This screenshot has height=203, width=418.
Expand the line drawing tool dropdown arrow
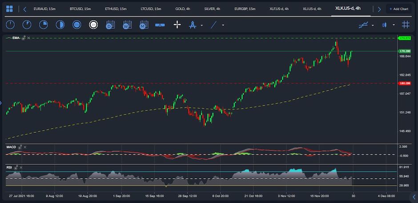[223, 26]
